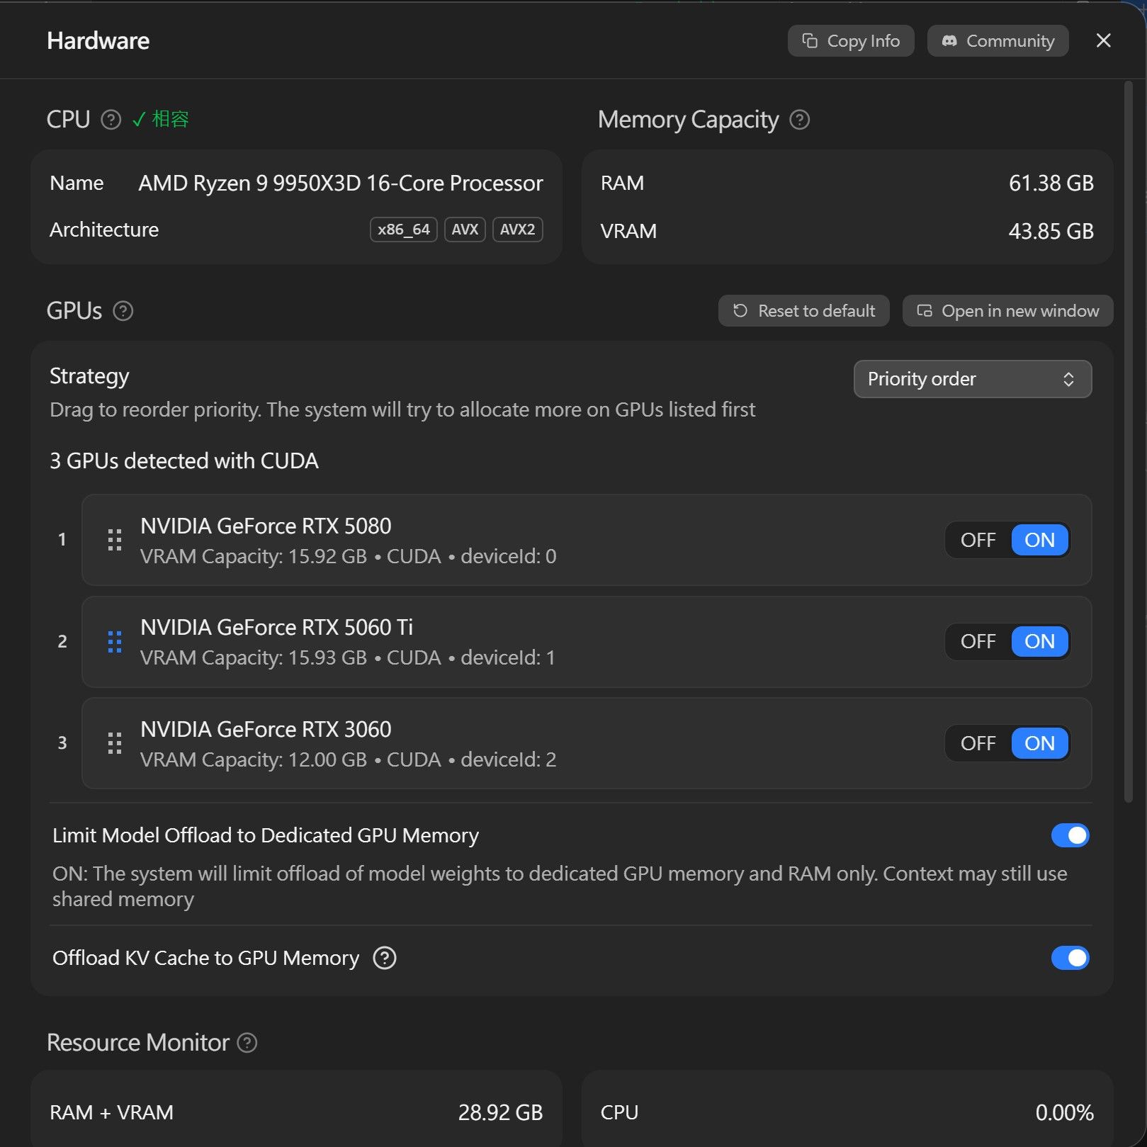
Task: Switch RTX 3060 to OFF
Action: [978, 743]
